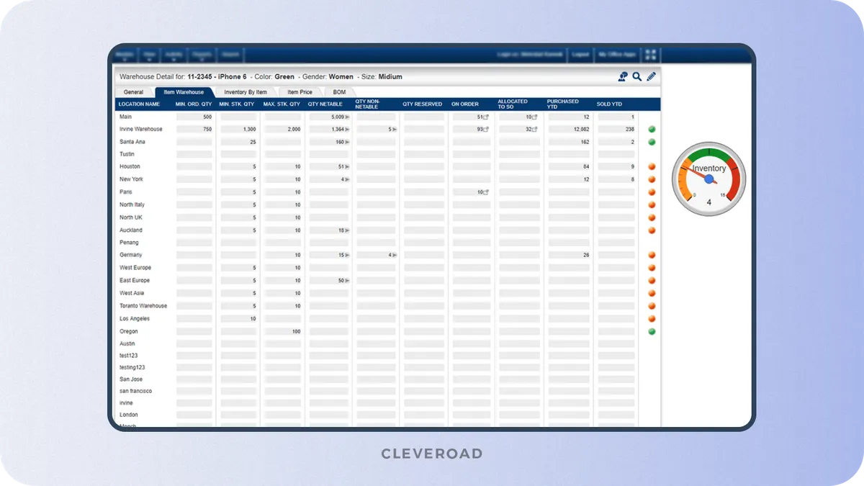Open link icon beside Allocated 10 for Main
The image size is (864, 486).
tap(535, 117)
